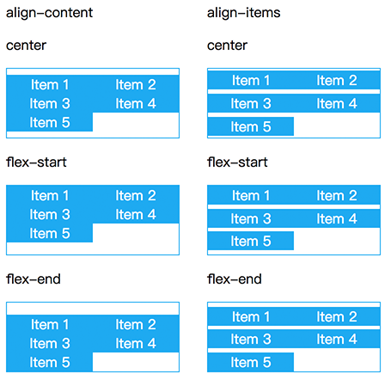Select Item 4 in align-items center box
Screen dimensions: 391x380
tap(337, 103)
